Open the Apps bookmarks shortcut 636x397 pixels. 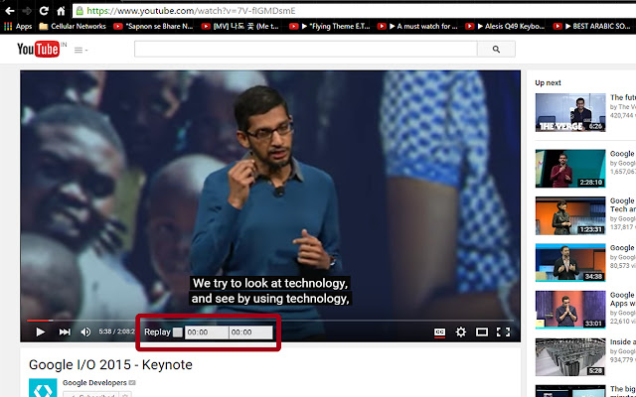click(x=18, y=27)
